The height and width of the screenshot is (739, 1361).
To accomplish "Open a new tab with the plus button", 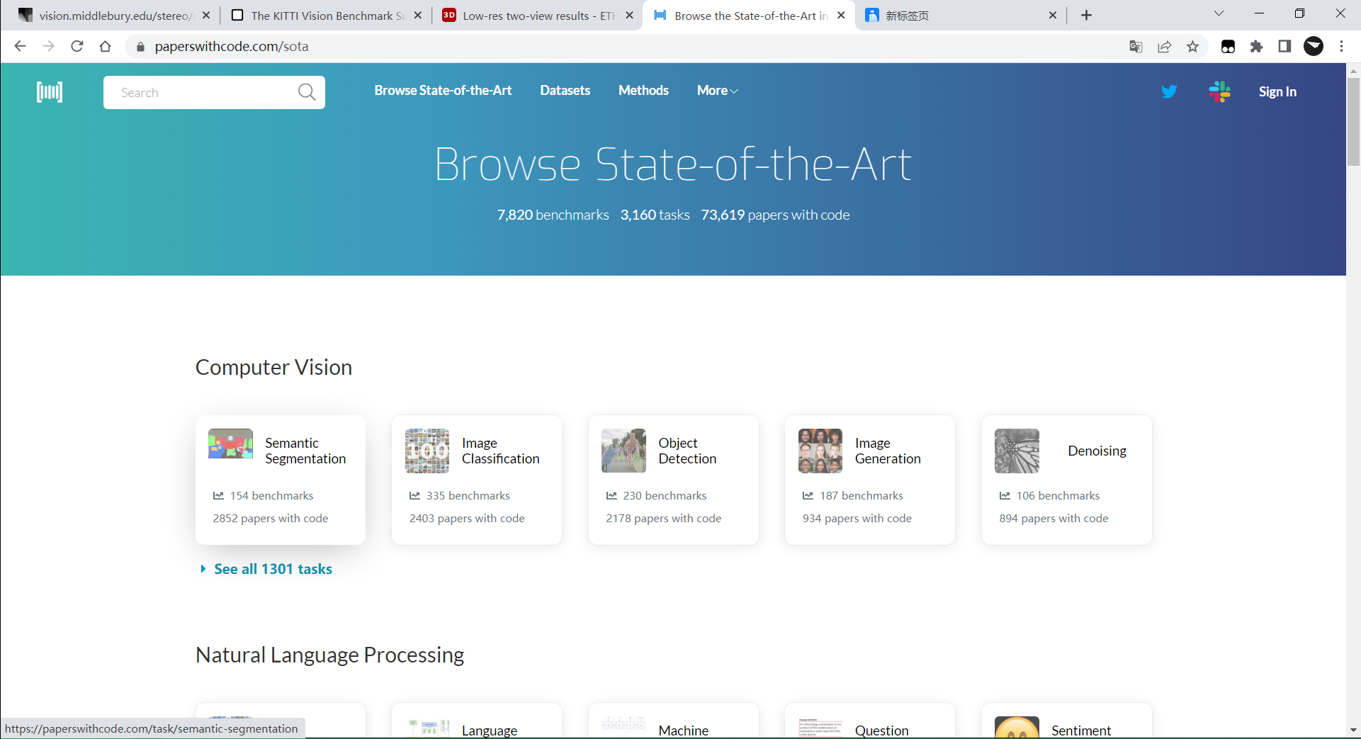I will click(x=1086, y=15).
